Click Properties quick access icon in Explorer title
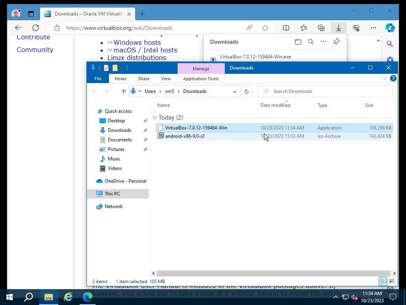The height and width of the screenshot is (305, 406). tap(106, 68)
